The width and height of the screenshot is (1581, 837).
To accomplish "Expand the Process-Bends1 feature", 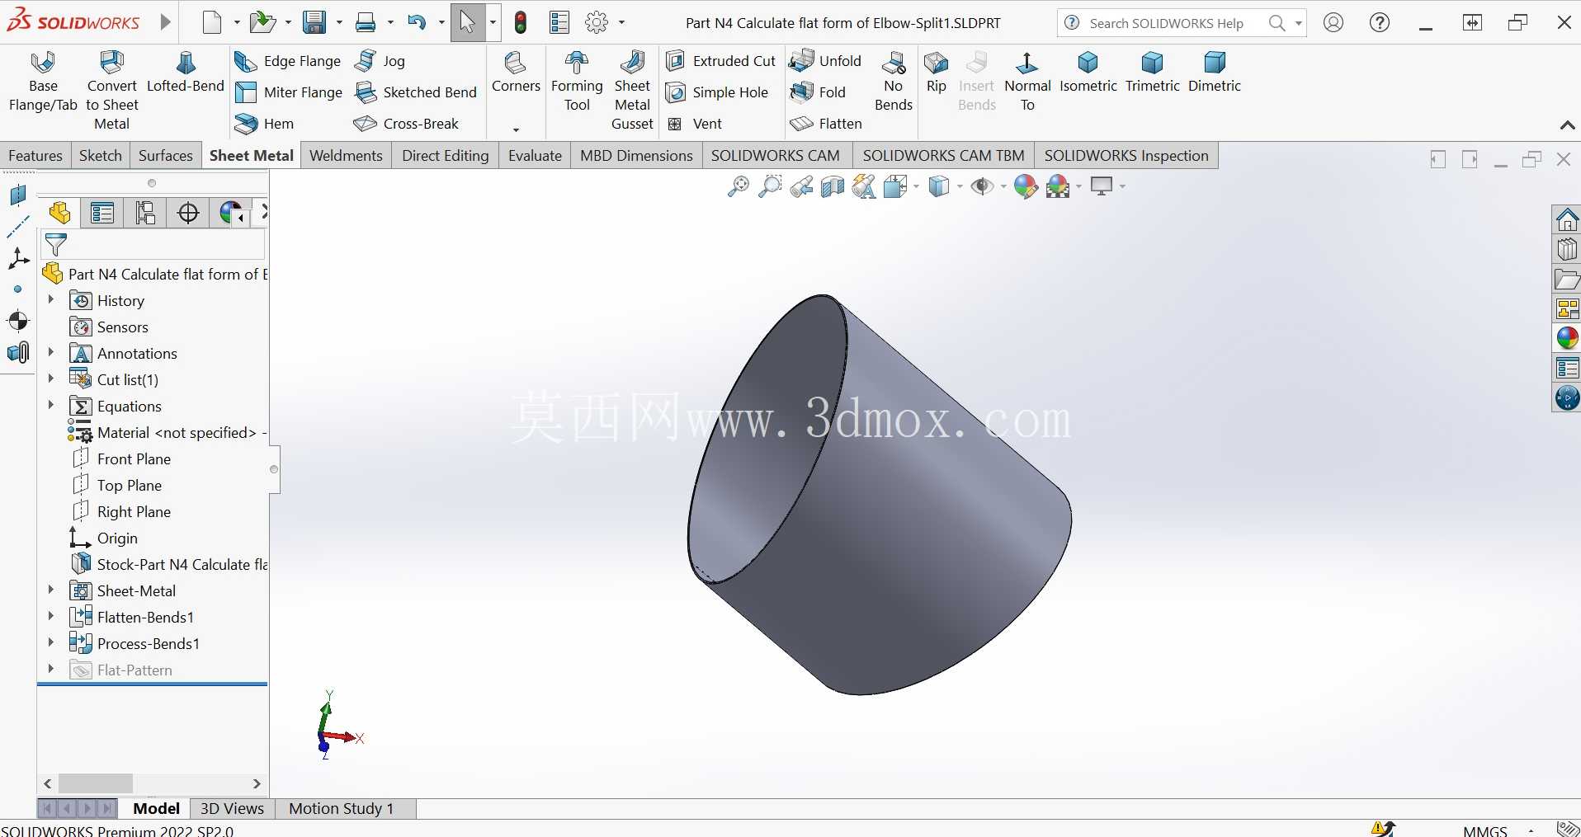I will click(x=50, y=643).
